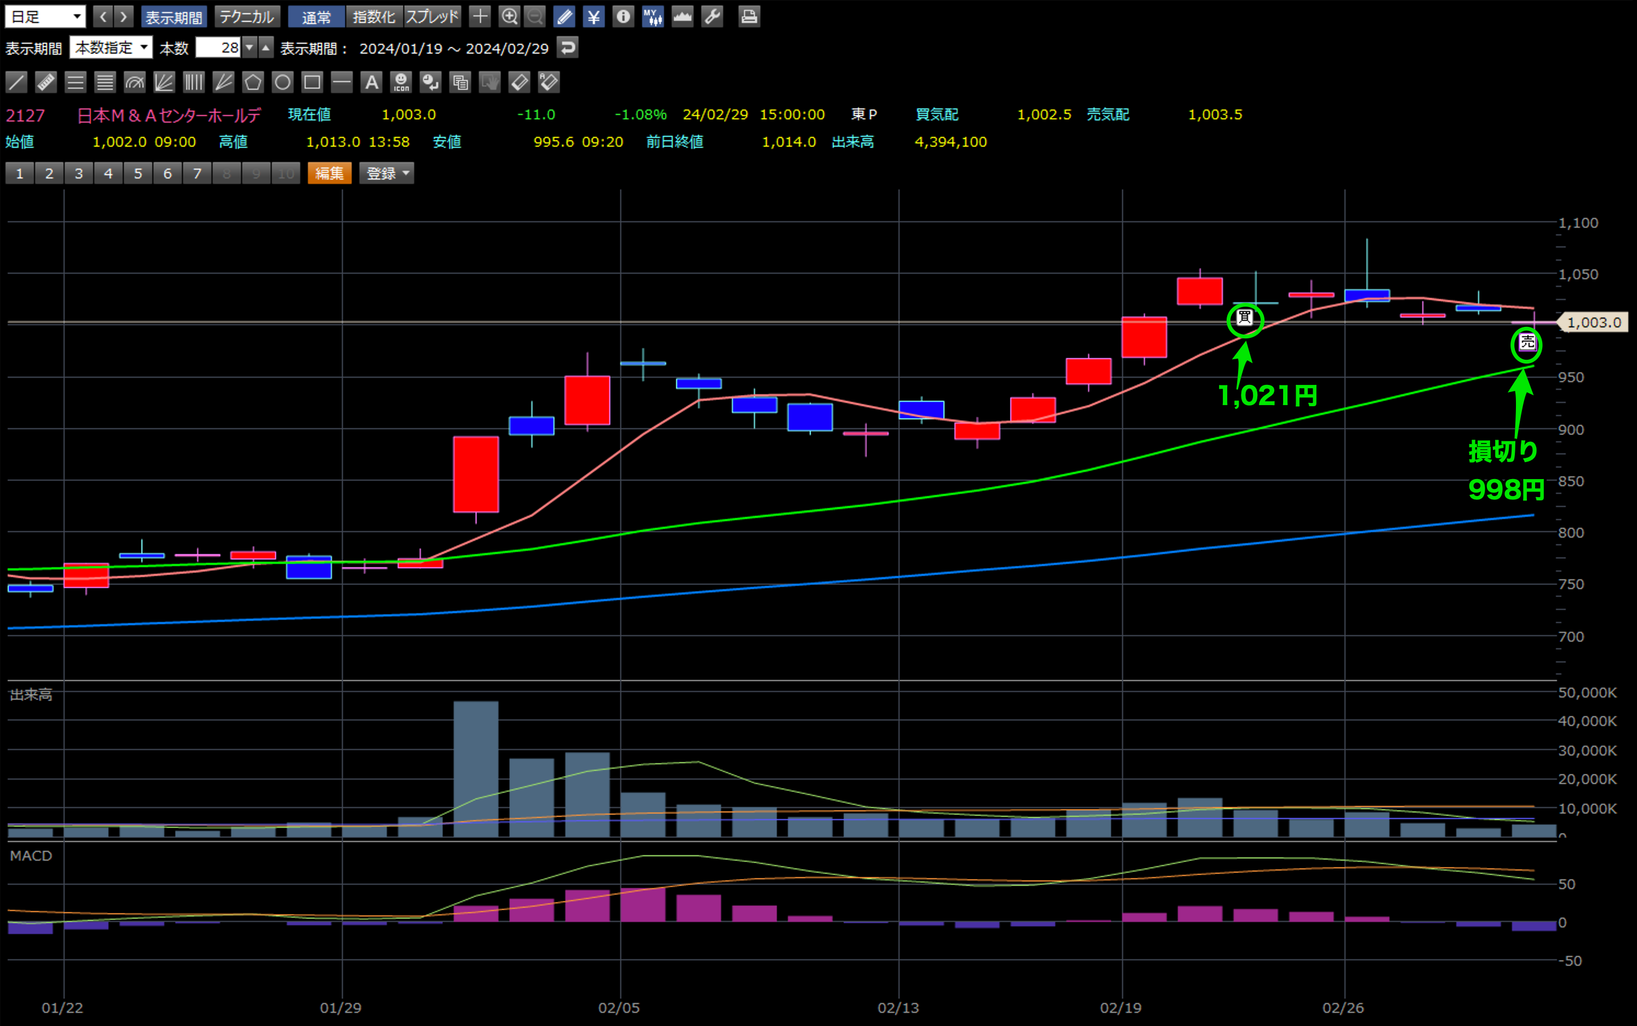
Task: Open settings with the wrench icon
Action: [712, 17]
